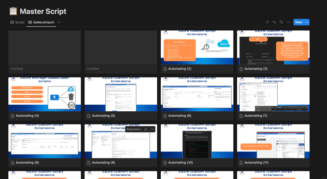Viewport: 327px width, 179px height.
Task: Click the page icon beside Automating (2)
Action: pos(165,69)
